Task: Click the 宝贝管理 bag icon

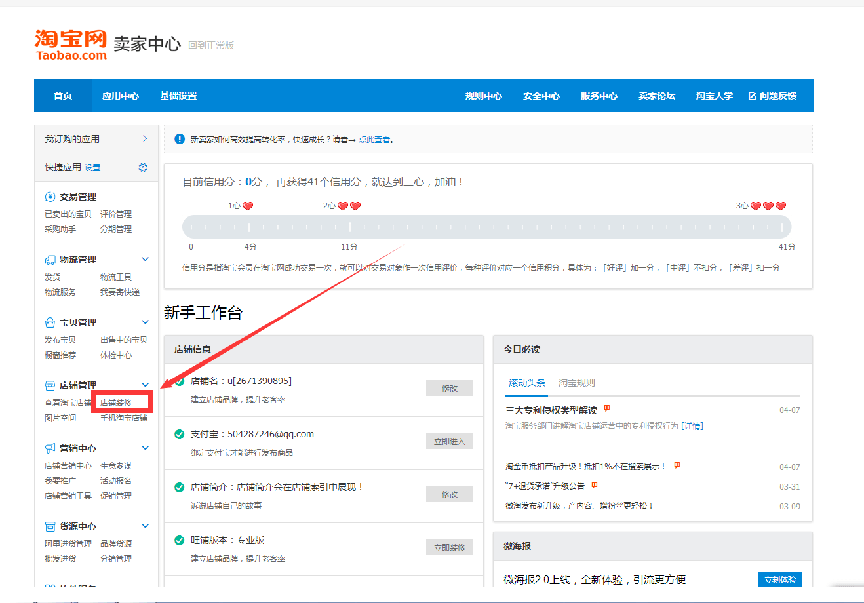Action: (50, 322)
